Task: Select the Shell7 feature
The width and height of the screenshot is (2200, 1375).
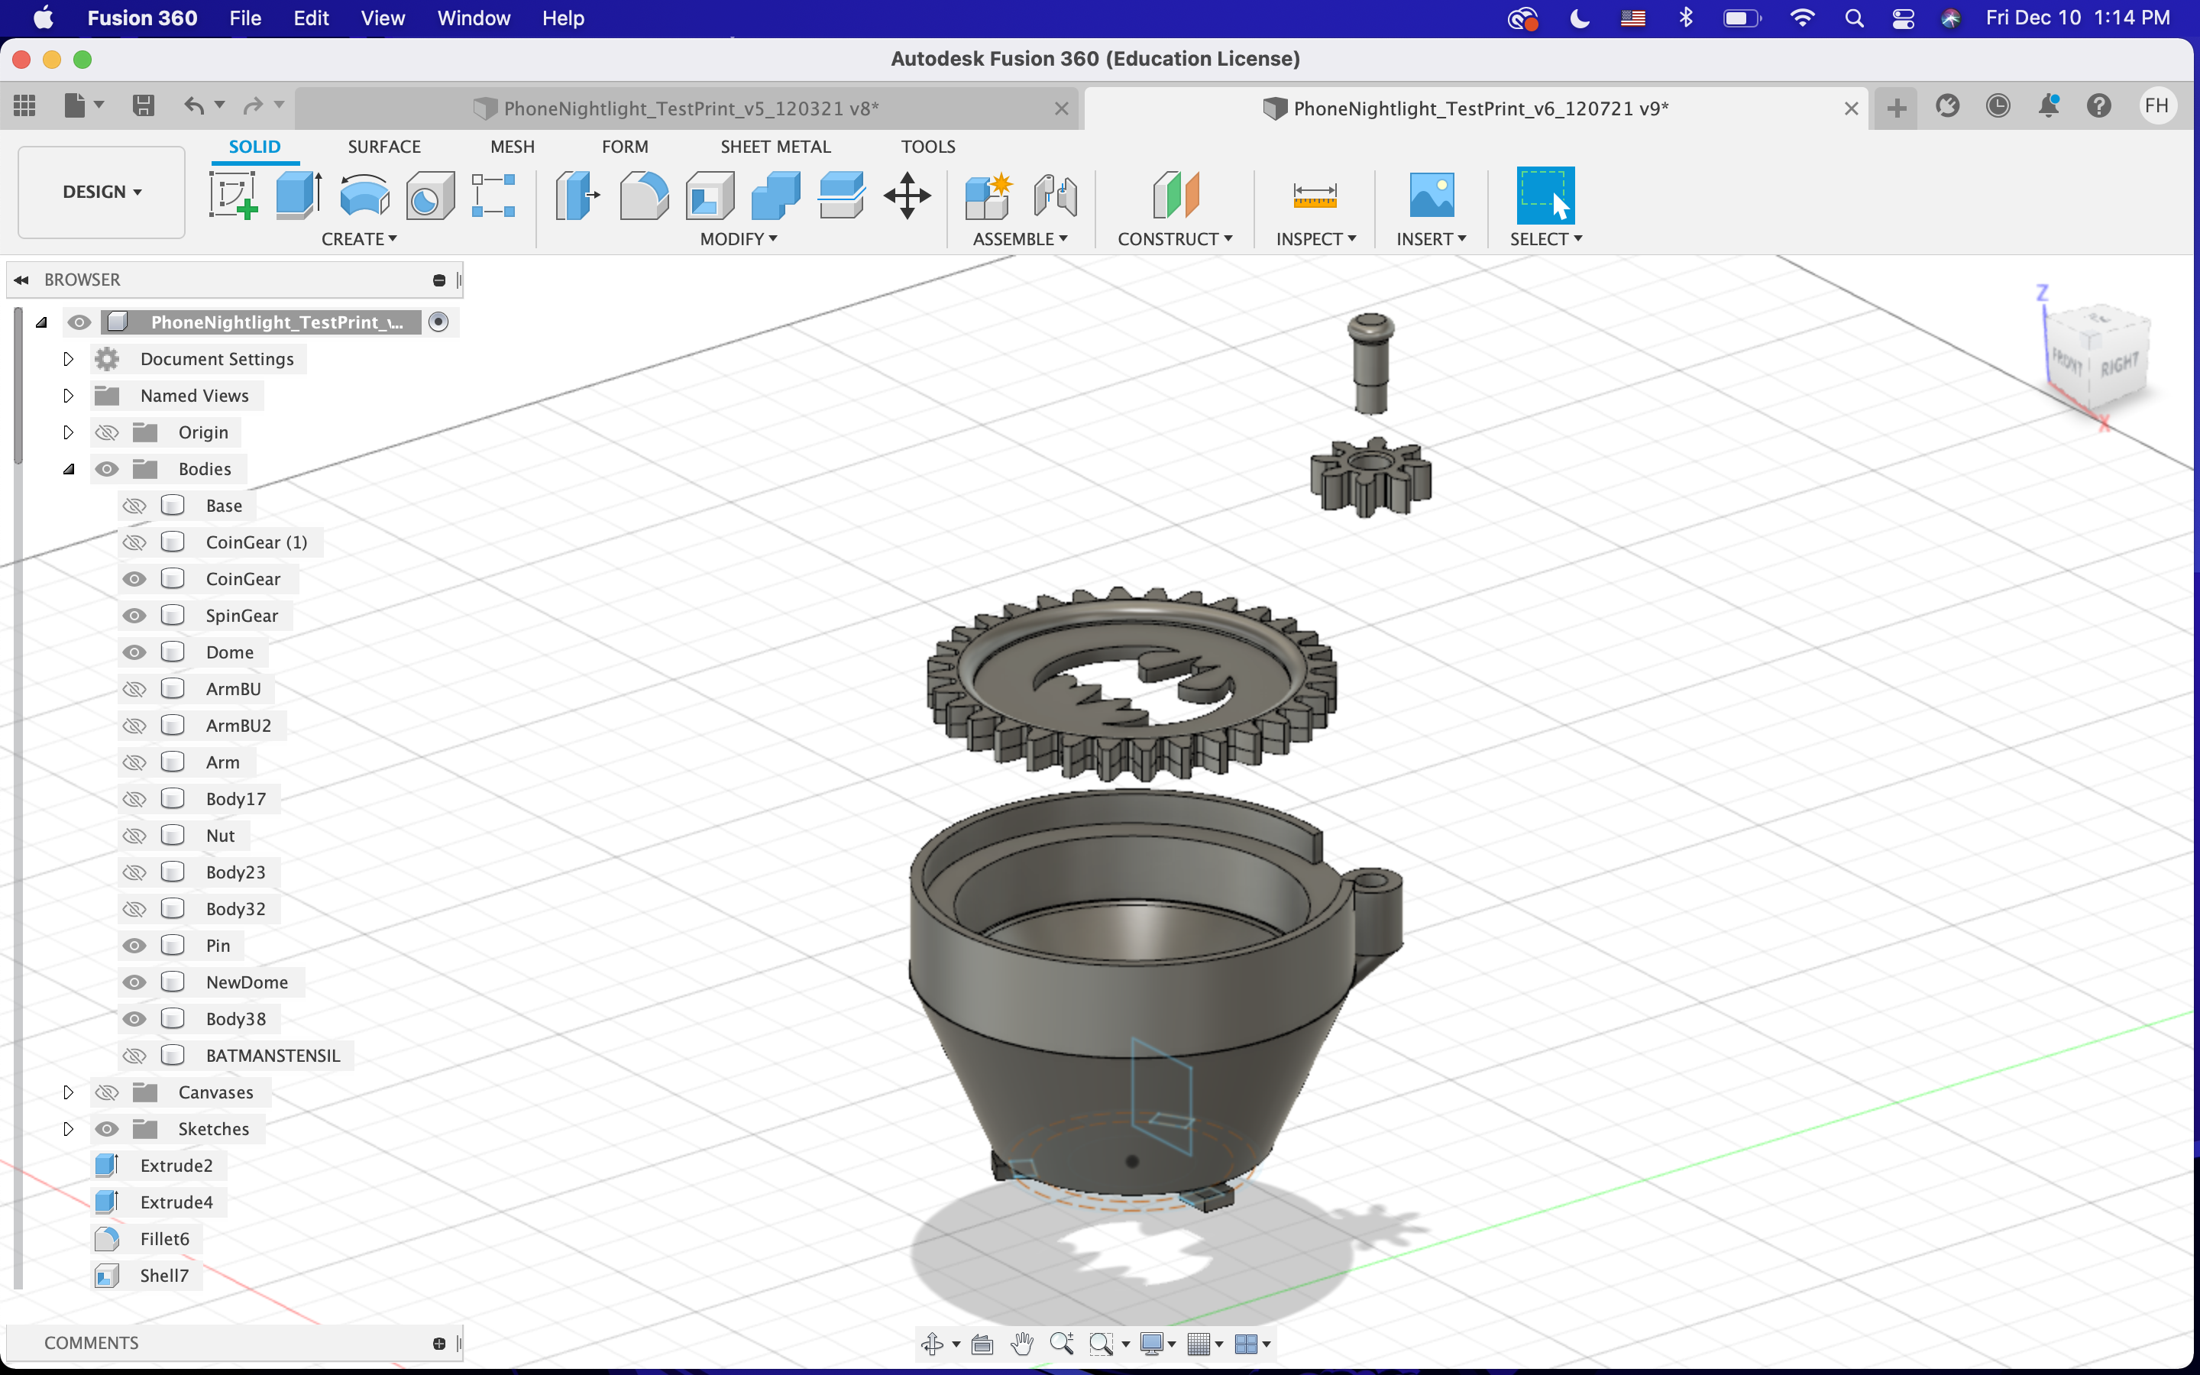Action: coord(147,1276)
